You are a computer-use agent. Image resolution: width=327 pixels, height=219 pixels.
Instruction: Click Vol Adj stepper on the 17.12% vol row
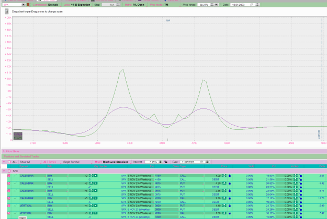[296, 198]
